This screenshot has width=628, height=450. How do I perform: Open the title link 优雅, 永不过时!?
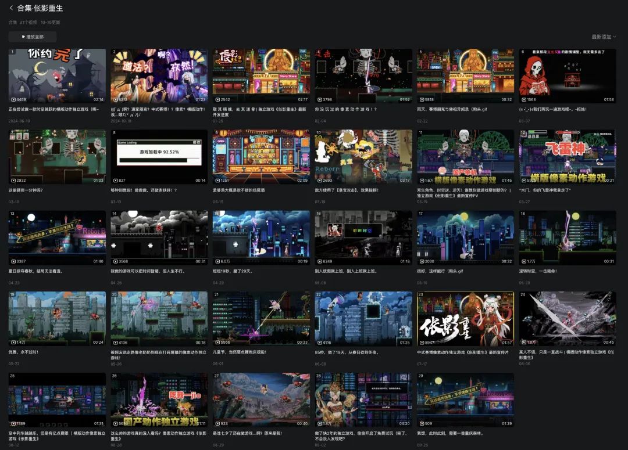24,352
